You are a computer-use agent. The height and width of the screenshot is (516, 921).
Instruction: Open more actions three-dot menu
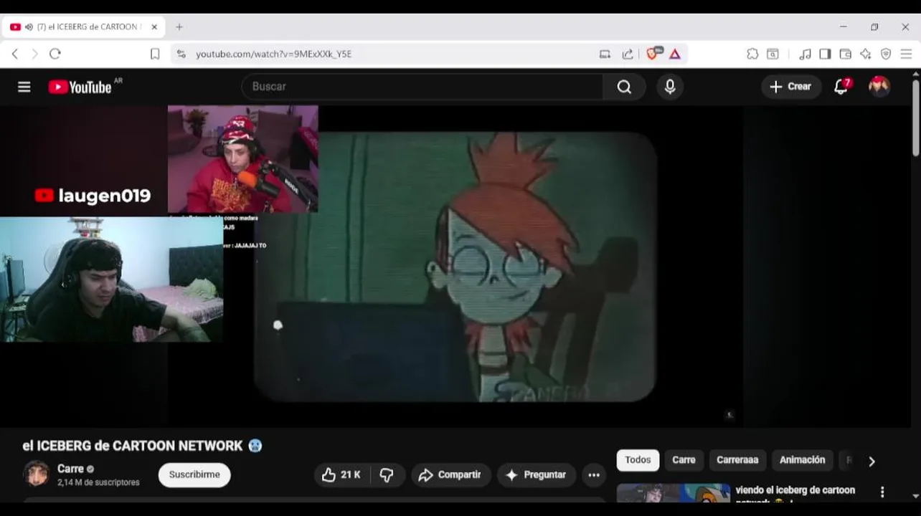[x=594, y=474]
